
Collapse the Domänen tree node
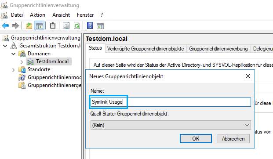click(13, 54)
